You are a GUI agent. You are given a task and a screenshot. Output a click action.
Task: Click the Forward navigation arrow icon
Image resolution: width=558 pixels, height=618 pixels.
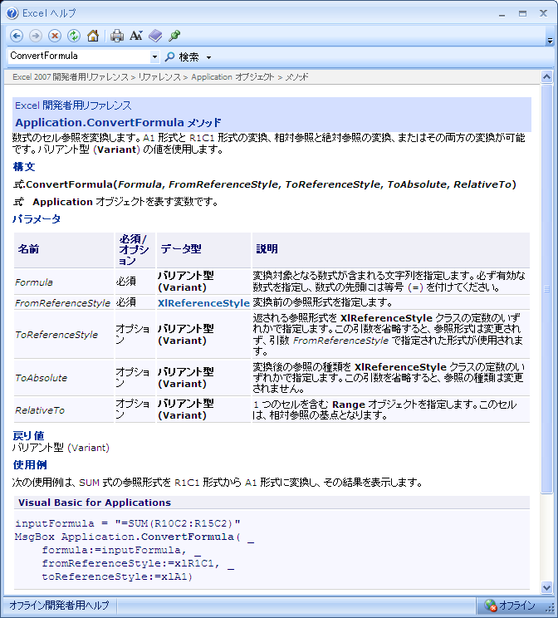tap(36, 36)
